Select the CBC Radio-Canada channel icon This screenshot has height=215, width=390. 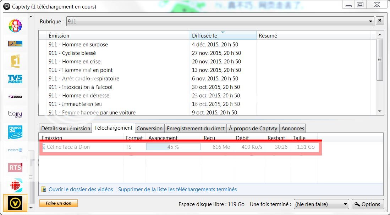pos(15,185)
